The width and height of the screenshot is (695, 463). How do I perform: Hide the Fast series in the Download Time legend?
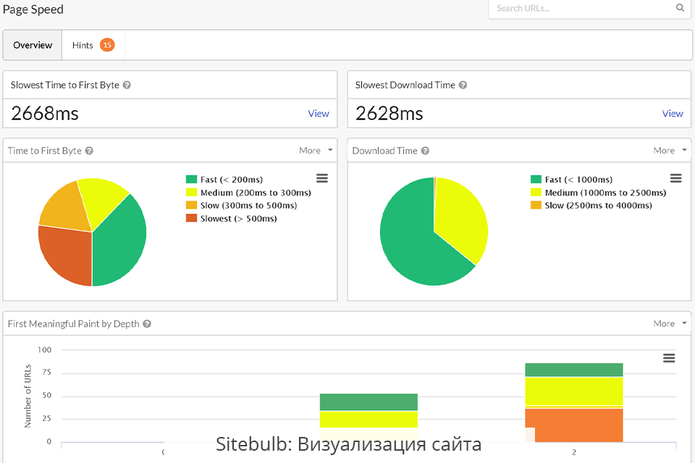(x=572, y=179)
